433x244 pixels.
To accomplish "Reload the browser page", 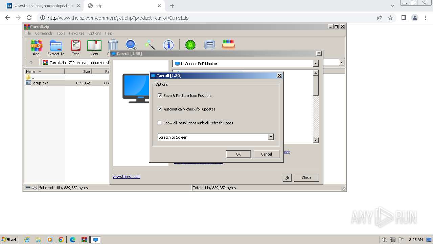I will pyautogui.click(x=29, y=18).
